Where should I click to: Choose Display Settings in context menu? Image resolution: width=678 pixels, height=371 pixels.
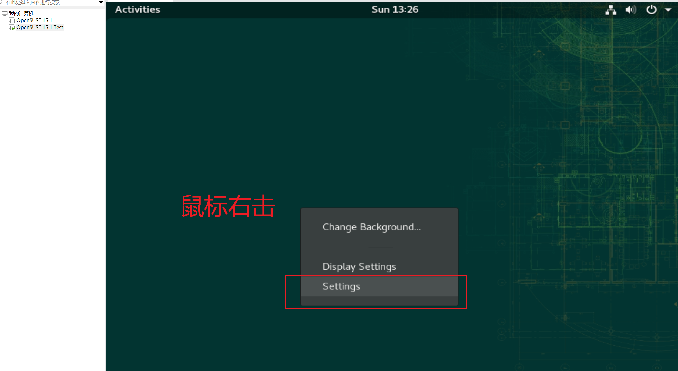pyautogui.click(x=359, y=266)
